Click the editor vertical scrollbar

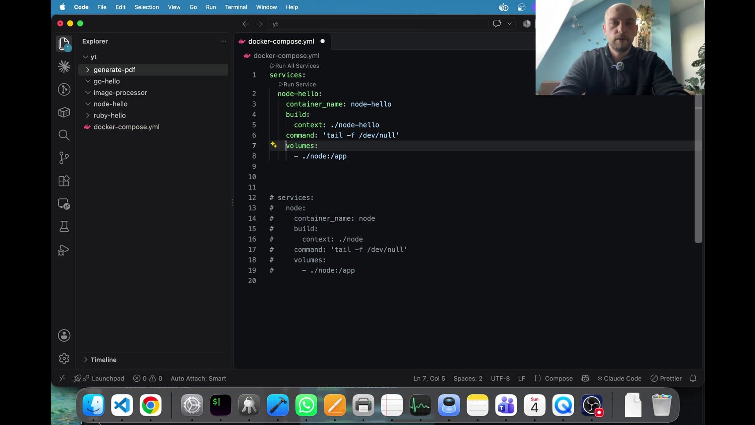[698, 169]
